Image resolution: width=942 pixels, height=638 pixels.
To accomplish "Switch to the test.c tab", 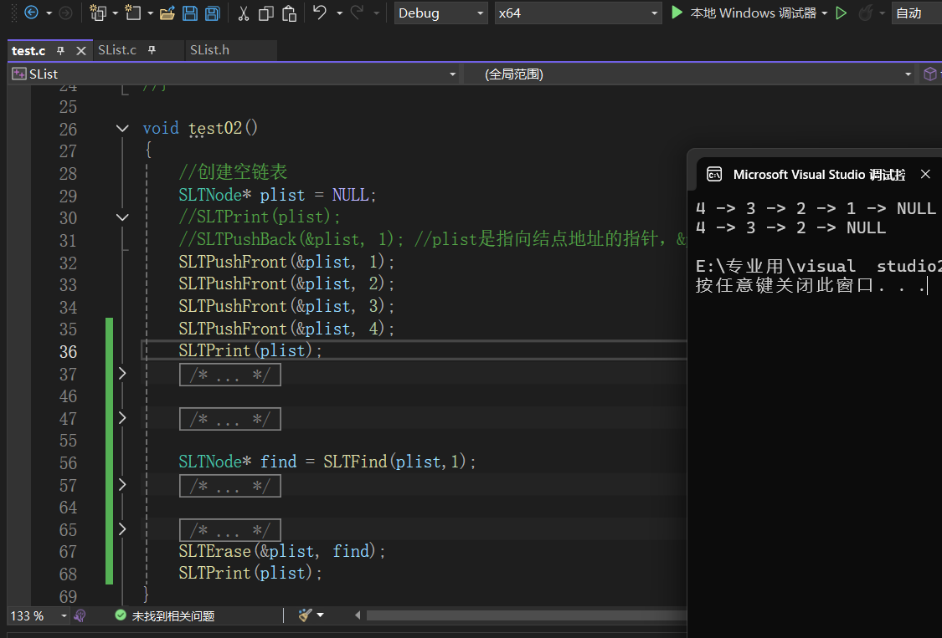I will tap(28, 51).
